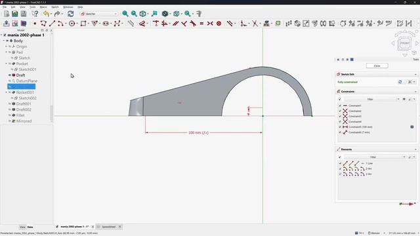Screen dimensions: 420x236
Task: Select the Create Polyline tool
Action: pos(43,24)
